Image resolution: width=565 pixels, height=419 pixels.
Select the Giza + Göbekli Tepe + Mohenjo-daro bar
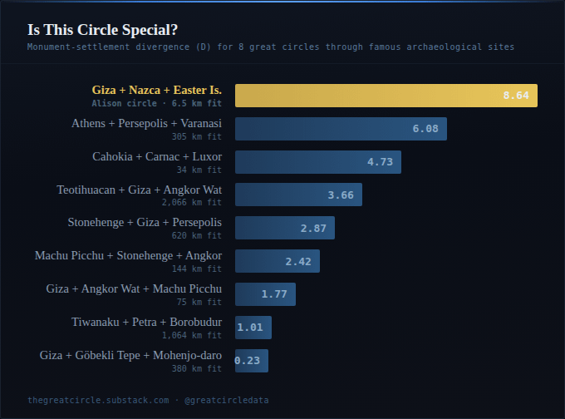pos(251,361)
